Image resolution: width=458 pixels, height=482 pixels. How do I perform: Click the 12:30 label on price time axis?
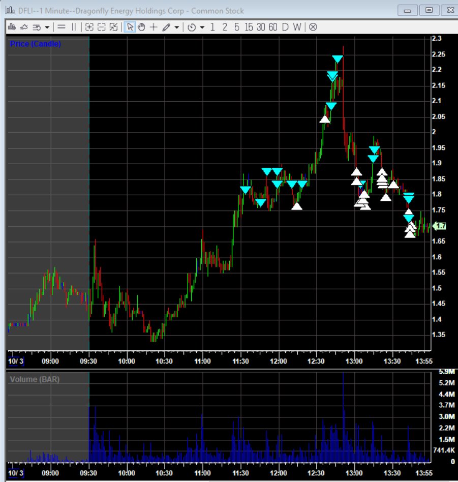(316, 361)
